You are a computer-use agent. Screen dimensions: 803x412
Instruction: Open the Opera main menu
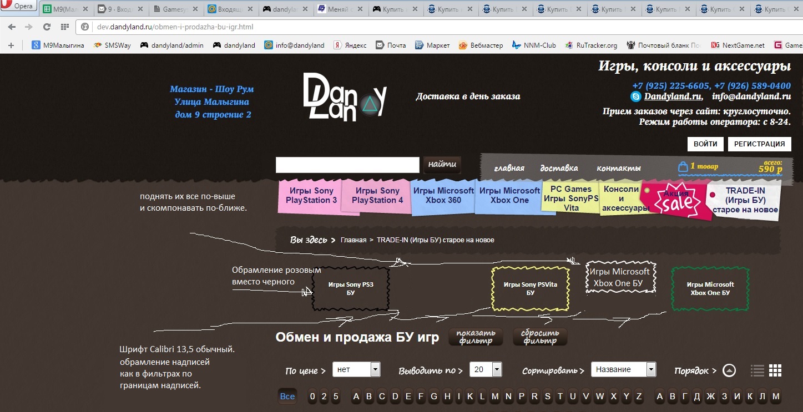coord(19,6)
